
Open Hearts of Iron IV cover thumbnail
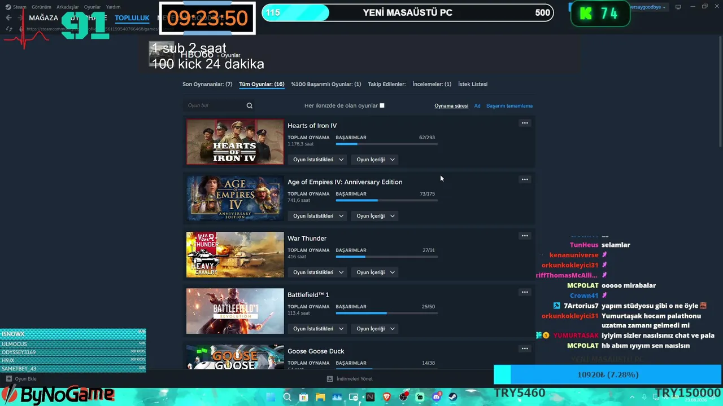[235, 142]
